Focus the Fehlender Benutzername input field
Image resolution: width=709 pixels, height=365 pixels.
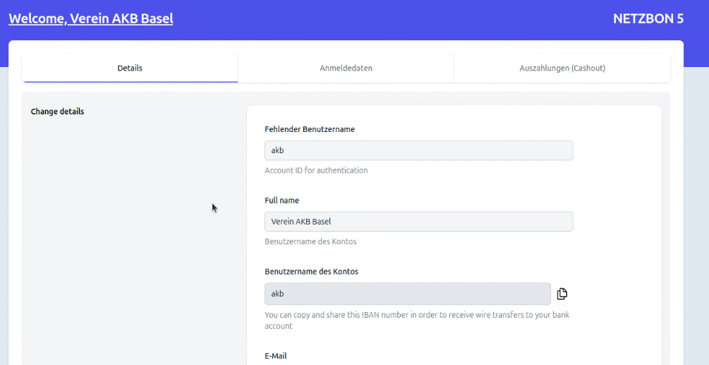[418, 150]
